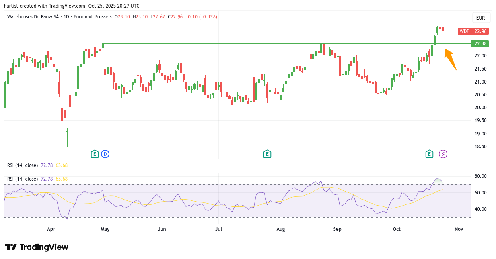Click the earnings E marker beside the dividend marker
This screenshot has height=259, width=496.
coord(94,154)
